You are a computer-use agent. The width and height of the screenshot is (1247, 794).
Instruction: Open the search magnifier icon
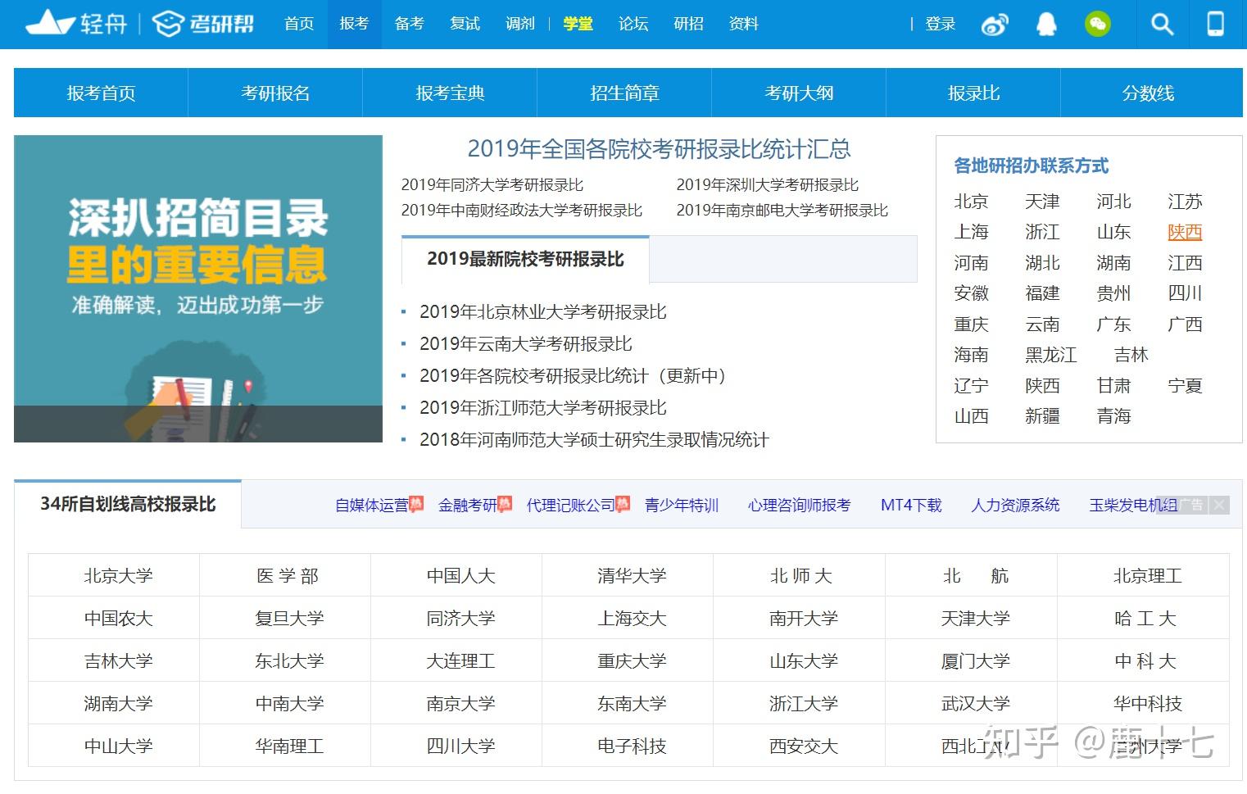point(1162,24)
